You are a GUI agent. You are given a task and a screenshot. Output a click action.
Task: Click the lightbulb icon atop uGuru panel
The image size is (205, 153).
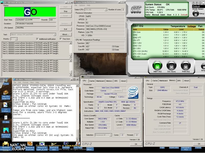pyautogui.click(x=200, y=3)
